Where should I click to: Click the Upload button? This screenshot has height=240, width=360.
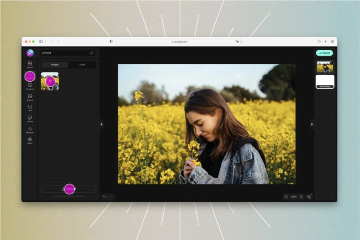click(x=68, y=189)
